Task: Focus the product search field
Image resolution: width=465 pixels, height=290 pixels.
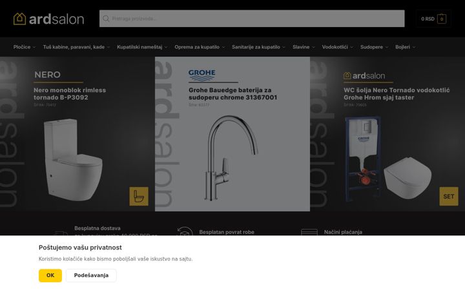Action: (x=252, y=19)
